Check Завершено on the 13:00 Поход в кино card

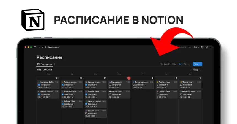[x=110, y=85]
